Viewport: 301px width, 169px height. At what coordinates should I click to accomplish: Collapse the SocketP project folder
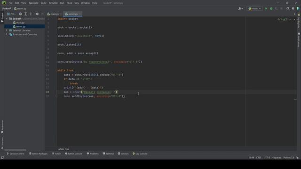7,19
